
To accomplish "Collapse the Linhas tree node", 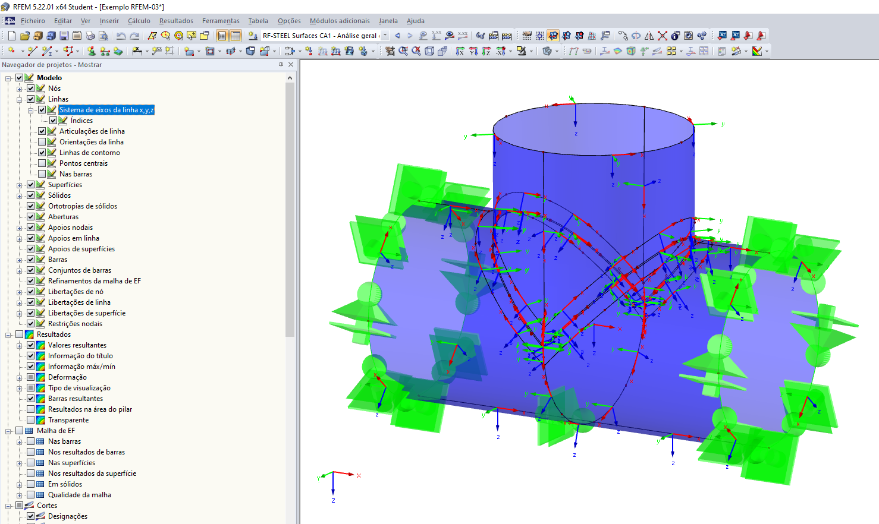I will click(20, 99).
